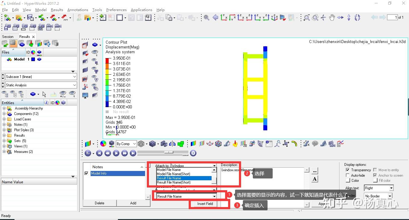Select the XY top plane view icon
Screen dimensions: 409x220
click(224, 17)
